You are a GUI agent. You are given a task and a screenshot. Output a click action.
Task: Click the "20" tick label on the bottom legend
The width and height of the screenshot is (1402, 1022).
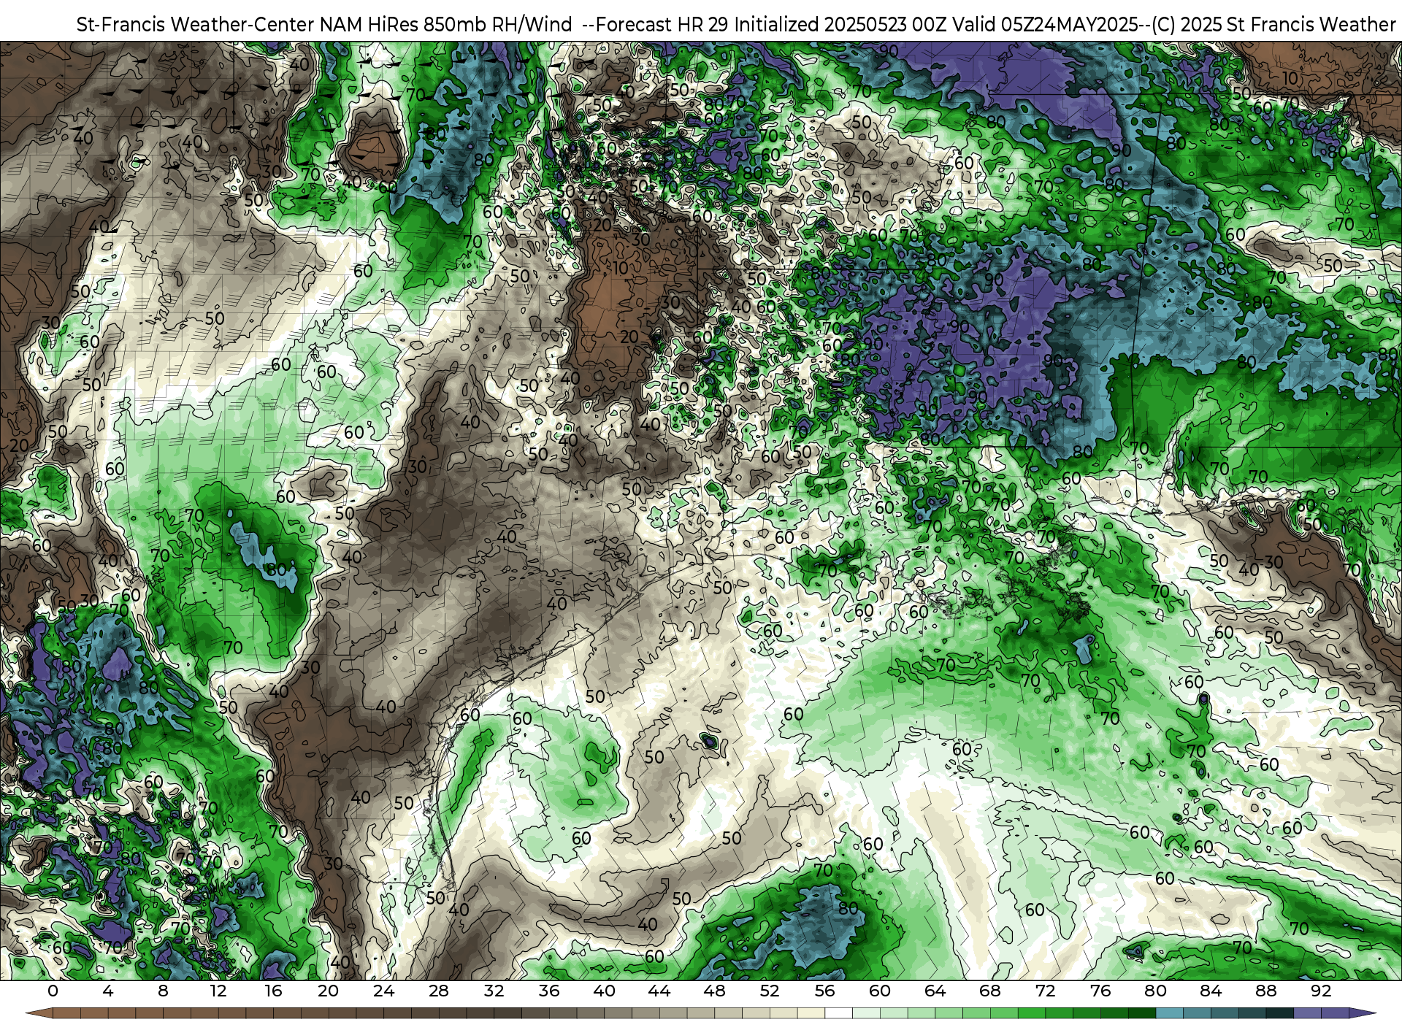(x=328, y=991)
